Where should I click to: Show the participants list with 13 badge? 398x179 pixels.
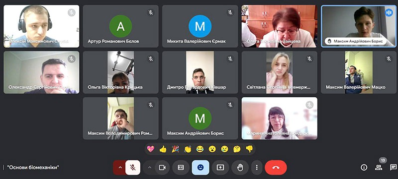379,168
